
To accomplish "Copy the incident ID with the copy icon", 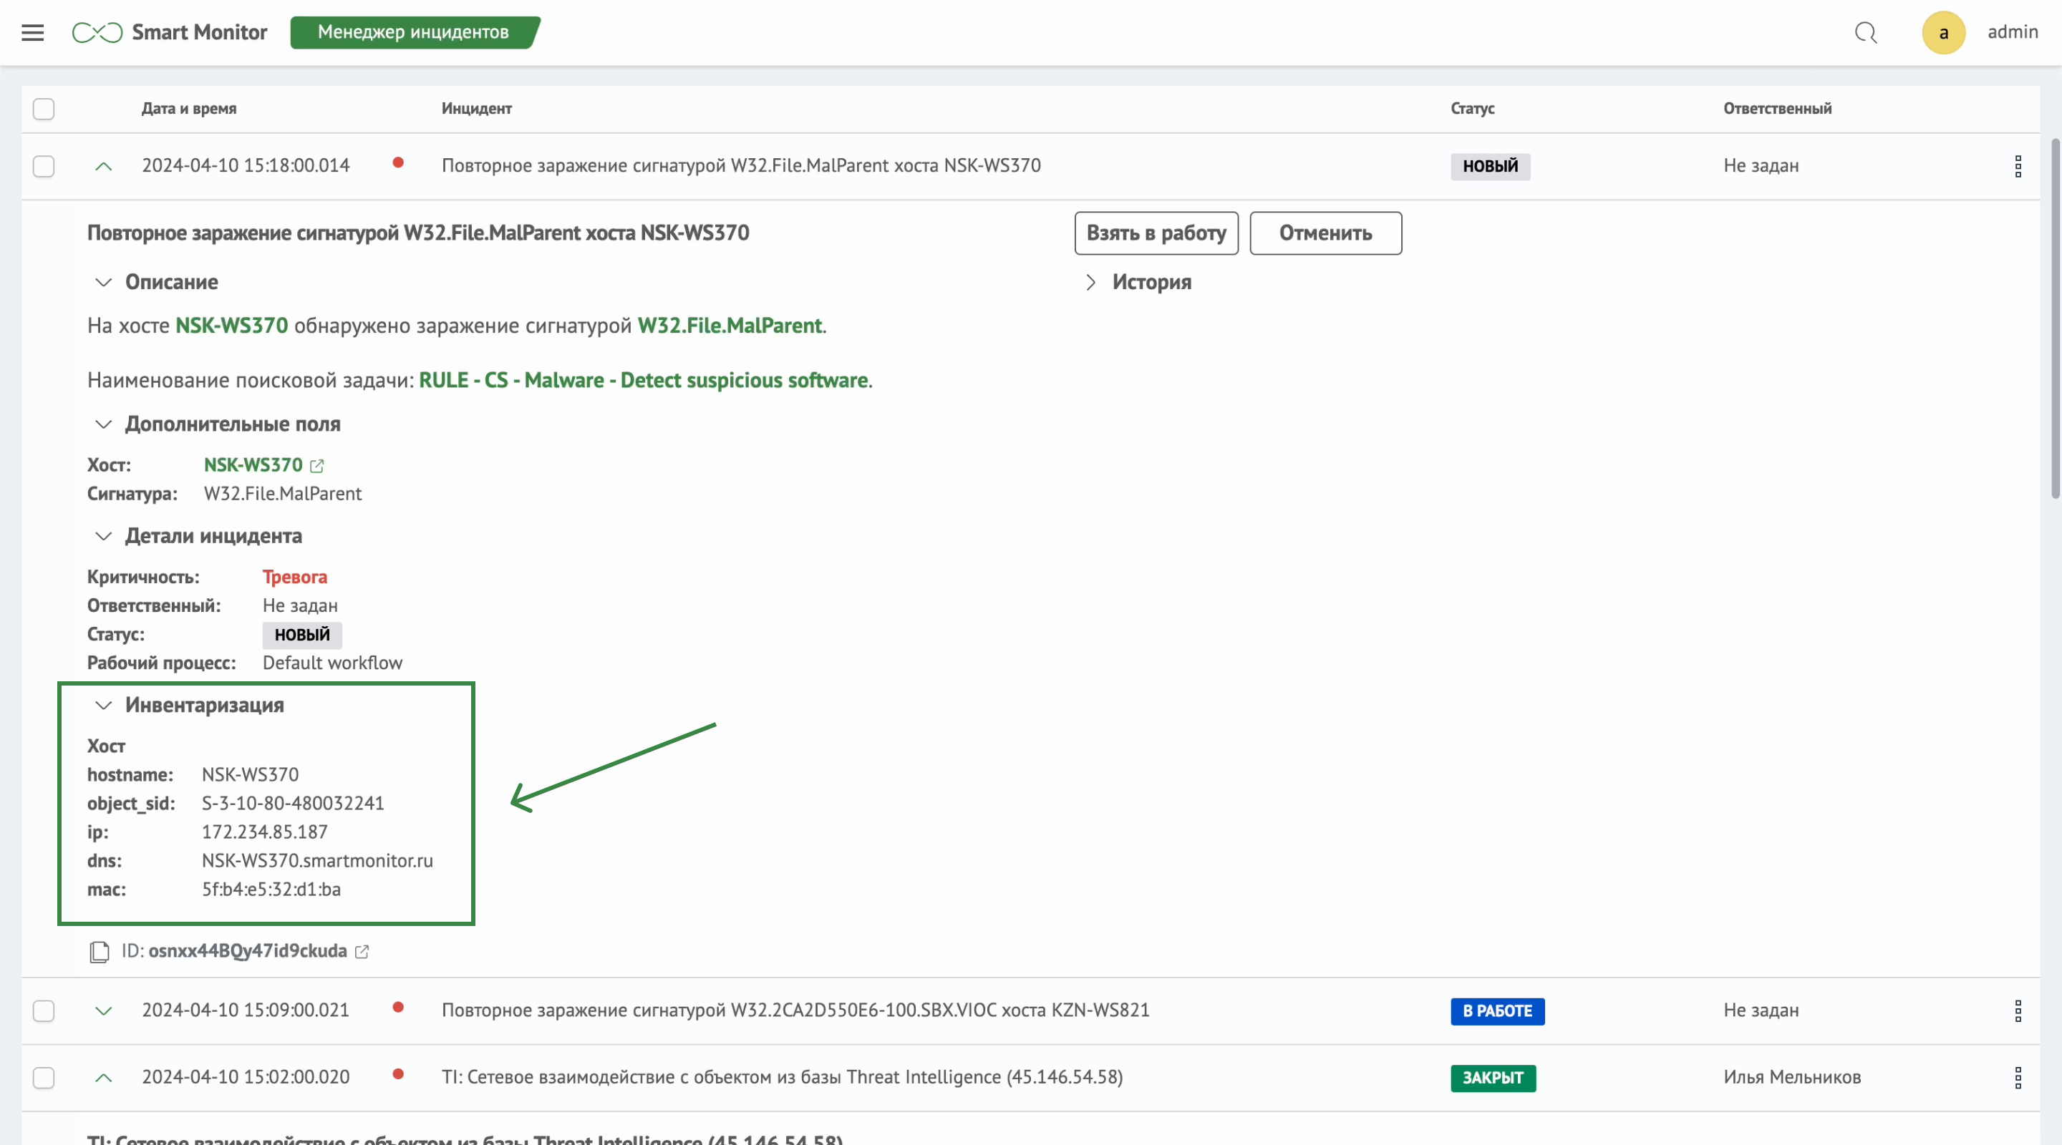I will 100,951.
